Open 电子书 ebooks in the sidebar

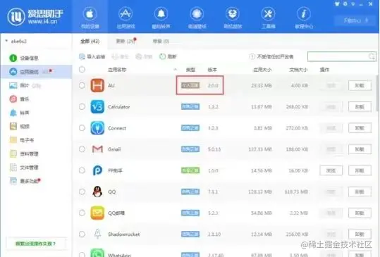[22, 140]
